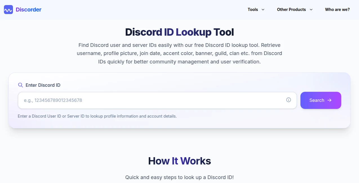The image size is (359, 183).
Task: Click the chevron next to Other Products
Action: click(x=311, y=10)
